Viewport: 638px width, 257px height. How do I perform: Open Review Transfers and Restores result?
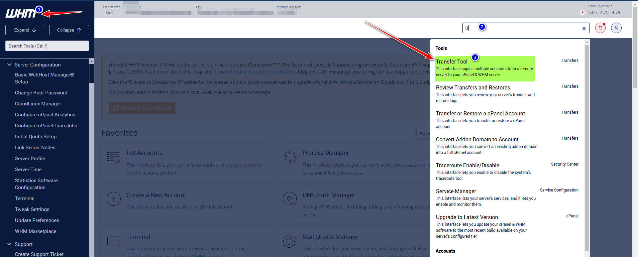click(473, 88)
